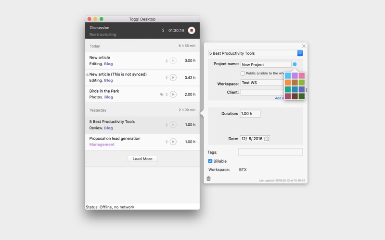
Task: Close the edit popup with the X
Action: [304, 46]
